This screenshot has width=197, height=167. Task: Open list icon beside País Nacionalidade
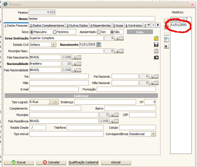pos(79,70)
